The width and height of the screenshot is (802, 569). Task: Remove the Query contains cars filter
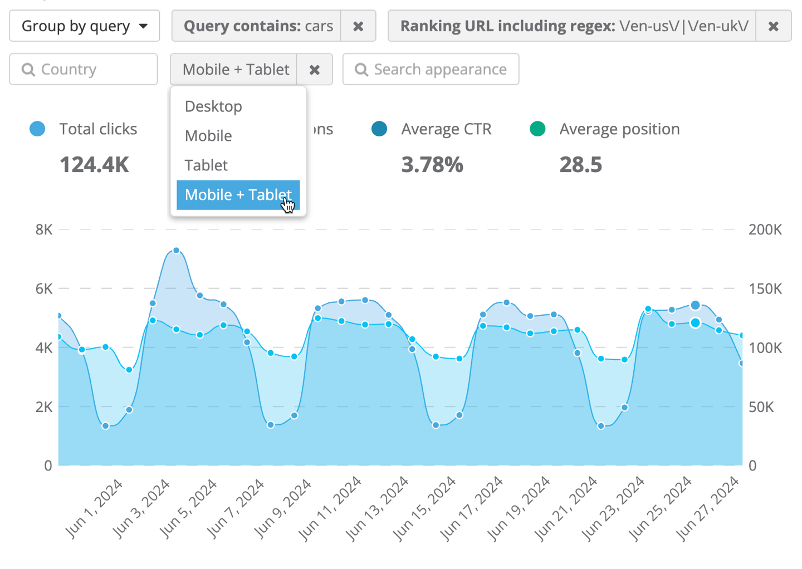(x=358, y=26)
